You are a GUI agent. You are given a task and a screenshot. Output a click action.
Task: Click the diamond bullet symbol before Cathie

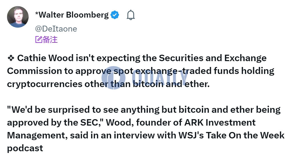click(11, 58)
